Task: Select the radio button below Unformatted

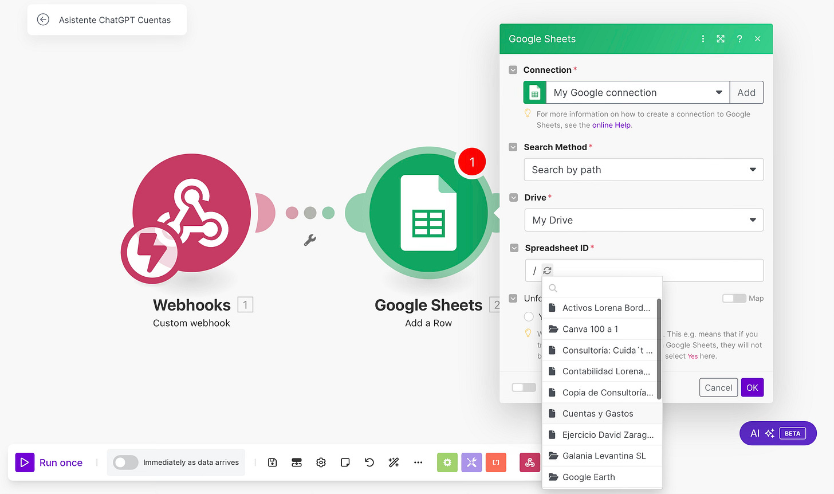Action: point(529,316)
